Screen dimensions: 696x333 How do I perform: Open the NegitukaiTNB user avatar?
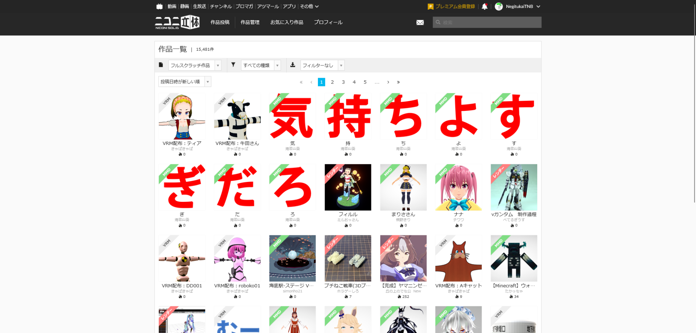click(x=499, y=6)
